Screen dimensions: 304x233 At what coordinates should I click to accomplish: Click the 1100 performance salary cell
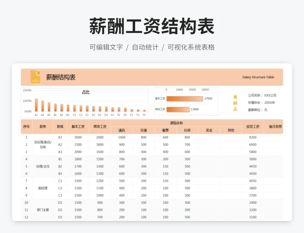100,188
